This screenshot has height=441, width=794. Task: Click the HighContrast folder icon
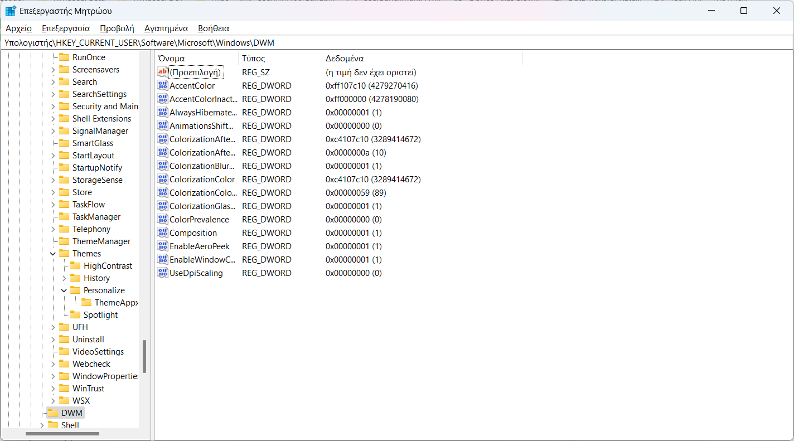pyautogui.click(x=75, y=266)
